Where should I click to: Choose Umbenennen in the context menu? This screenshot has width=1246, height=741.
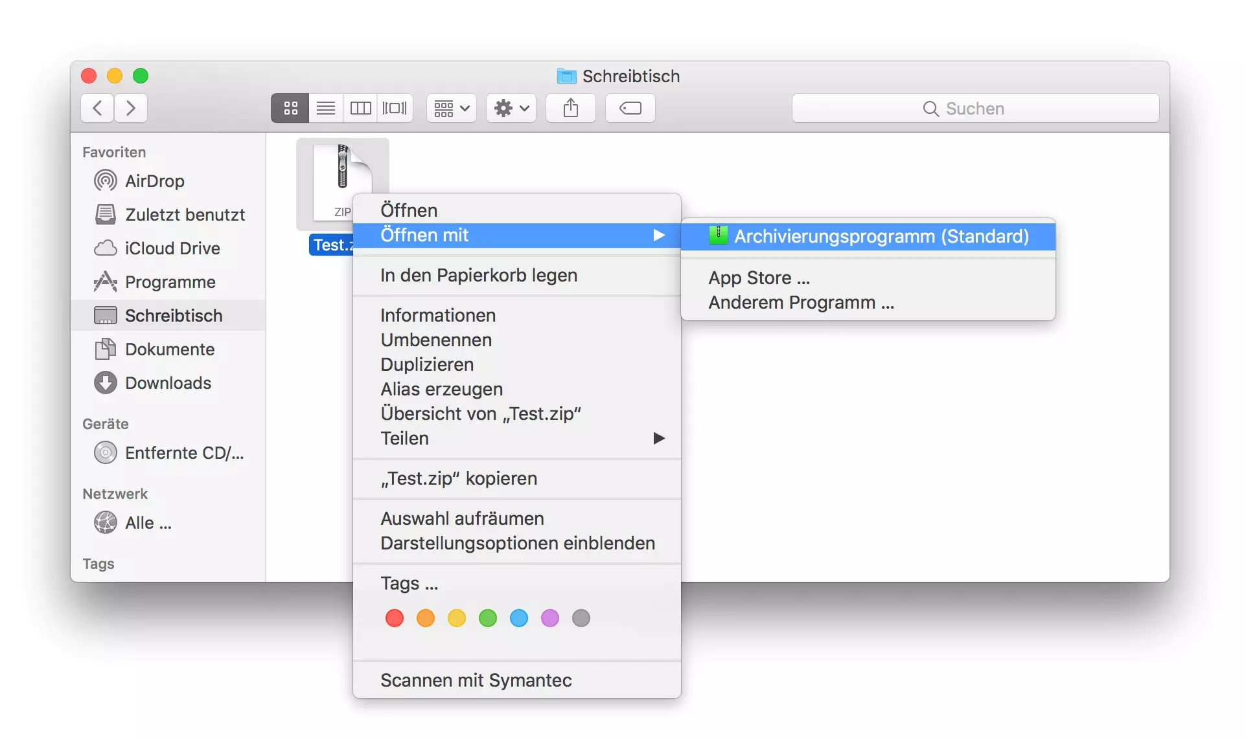pos(516,340)
